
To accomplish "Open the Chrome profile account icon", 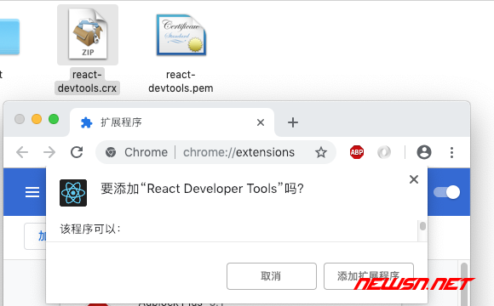I will coord(424,152).
